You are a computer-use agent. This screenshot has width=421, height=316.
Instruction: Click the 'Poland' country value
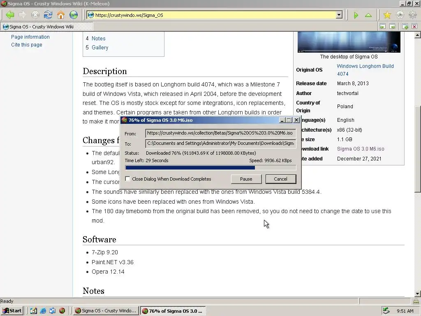click(345, 107)
